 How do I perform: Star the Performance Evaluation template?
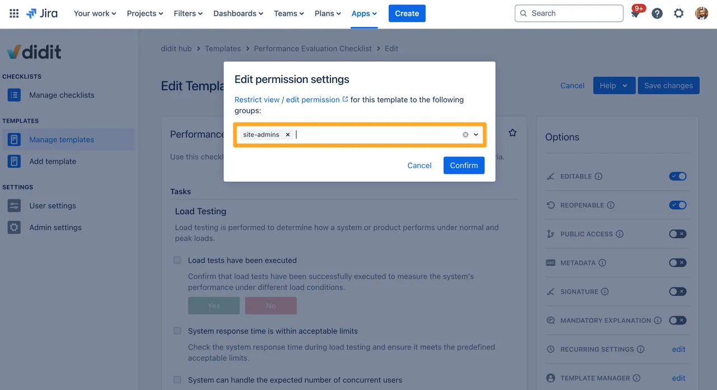point(513,133)
